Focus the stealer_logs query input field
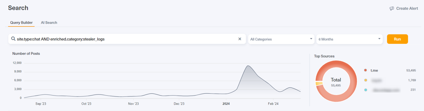The height and width of the screenshot is (111, 424). tap(124, 39)
